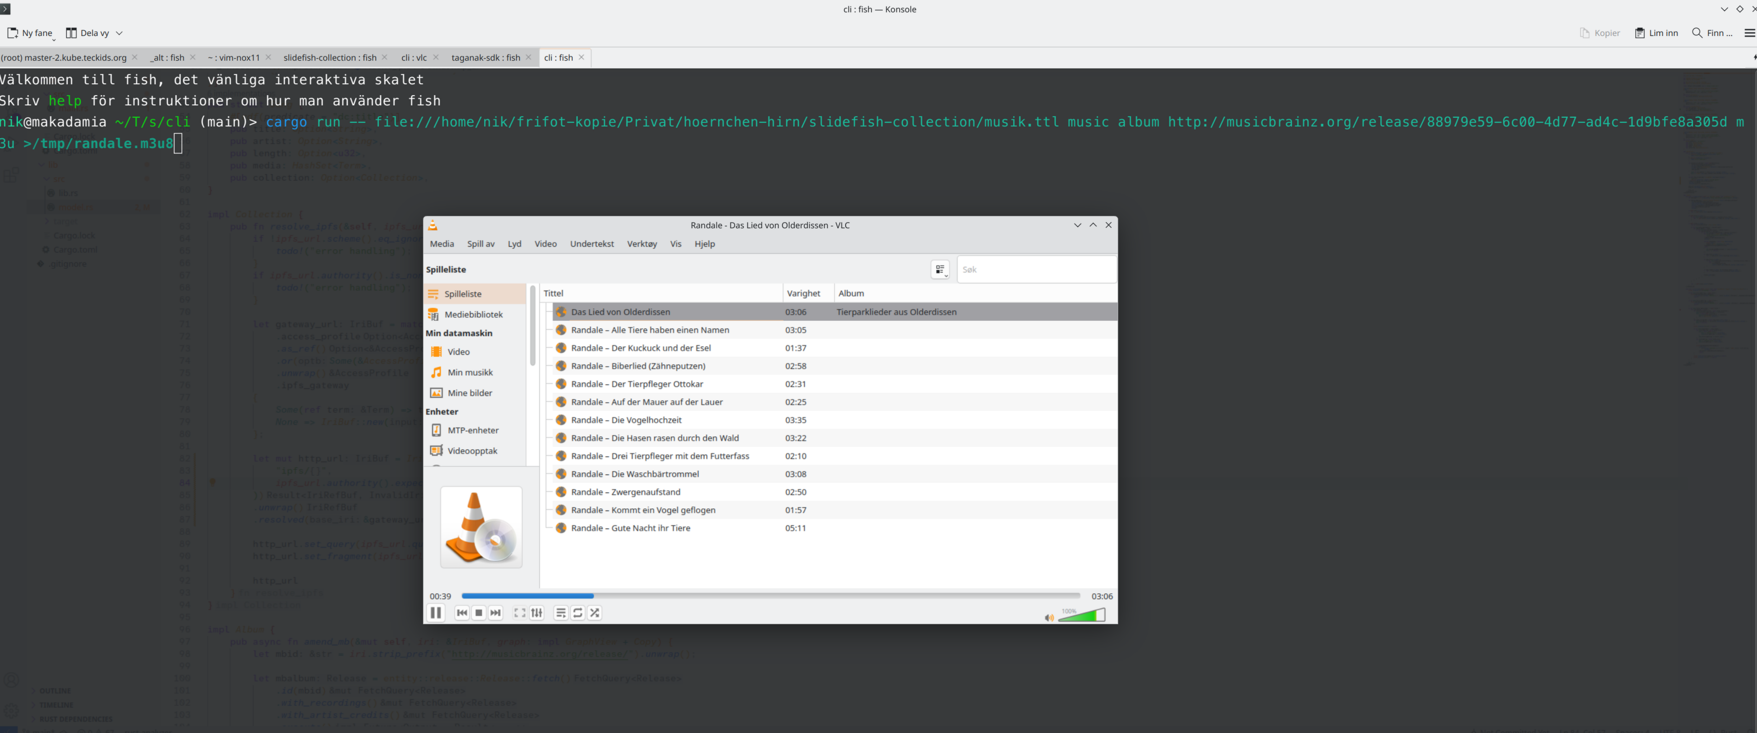This screenshot has height=733, width=1757.
Task: Open the Media menu in VLC
Action: (x=442, y=244)
